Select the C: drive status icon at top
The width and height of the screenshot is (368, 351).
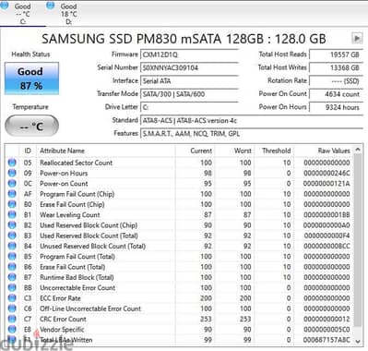(x=5, y=6)
